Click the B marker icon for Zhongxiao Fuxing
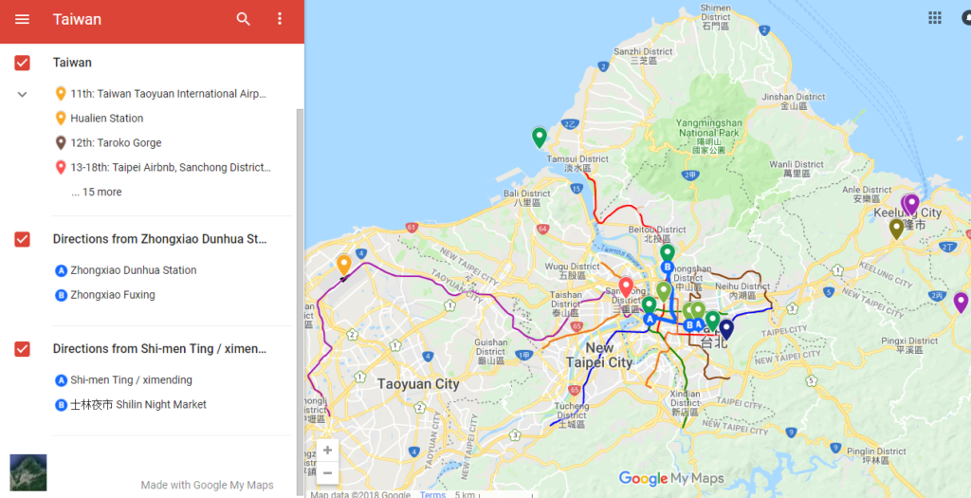Image resolution: width=971 pixels, height=498 pixels. tap(61, 295)
